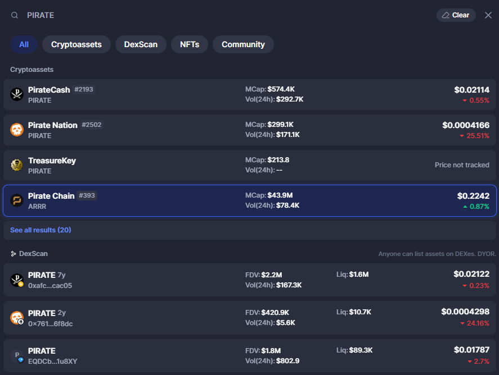
Task: Open the Pirate Nation result name
Action: point(53,125)
